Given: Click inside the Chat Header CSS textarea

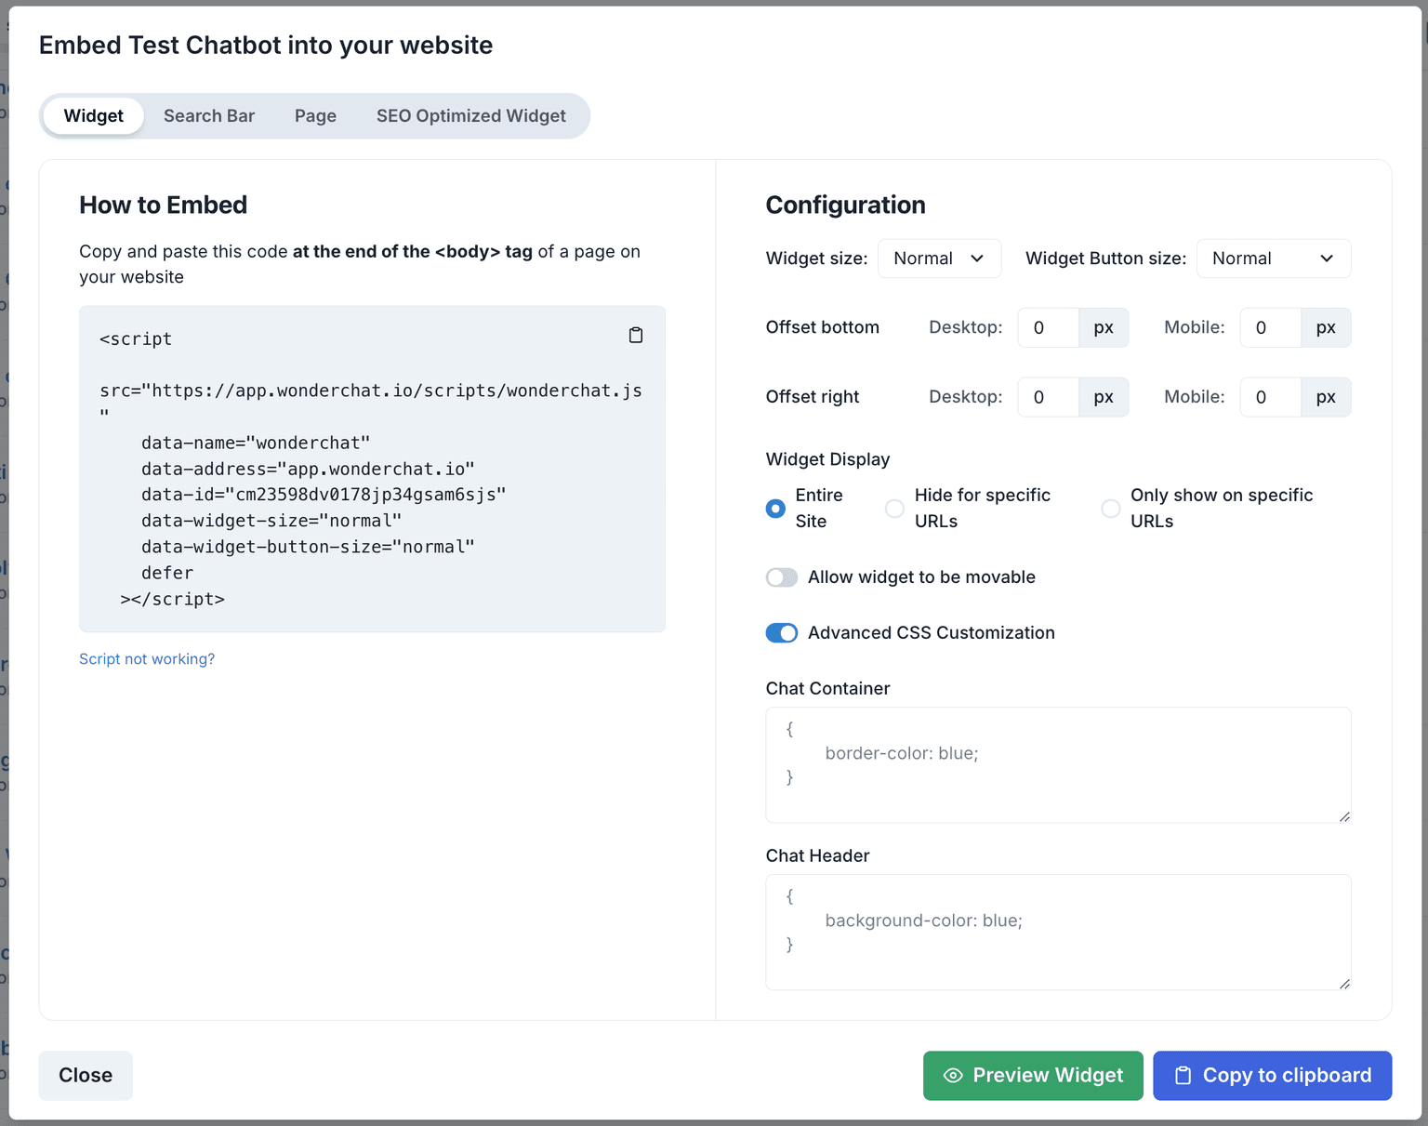Looking at the screenshot, I should pyautogui.click(x=1058, y=933).
